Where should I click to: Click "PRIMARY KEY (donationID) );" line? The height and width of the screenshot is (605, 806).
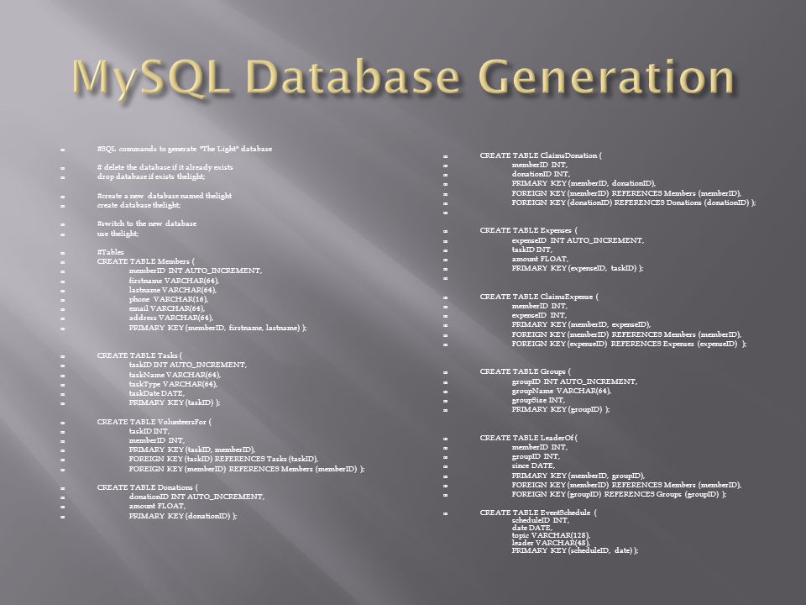(x=184, y=516)
